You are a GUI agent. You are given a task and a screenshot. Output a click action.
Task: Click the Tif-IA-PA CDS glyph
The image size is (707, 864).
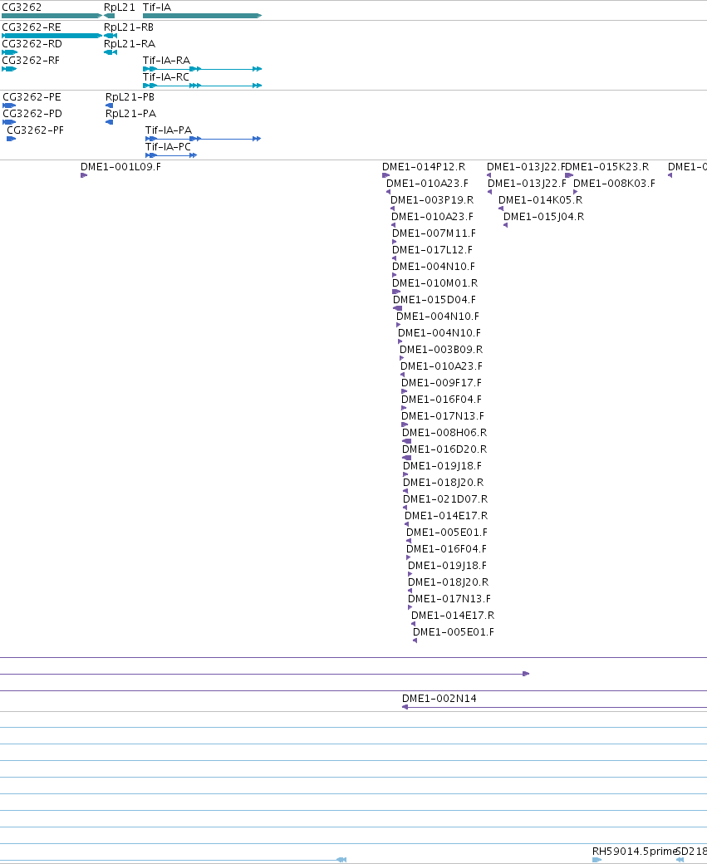(203, 139)
